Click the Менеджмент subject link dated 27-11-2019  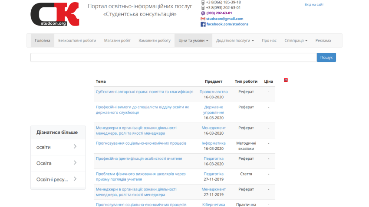coord(214,189)
